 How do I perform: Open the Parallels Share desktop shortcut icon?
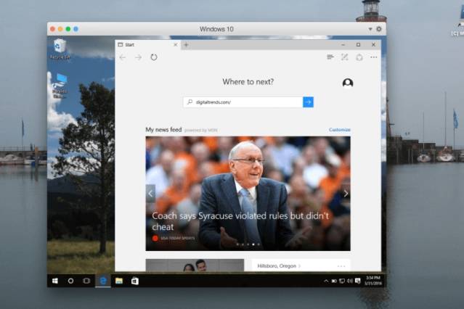(60, 86)
